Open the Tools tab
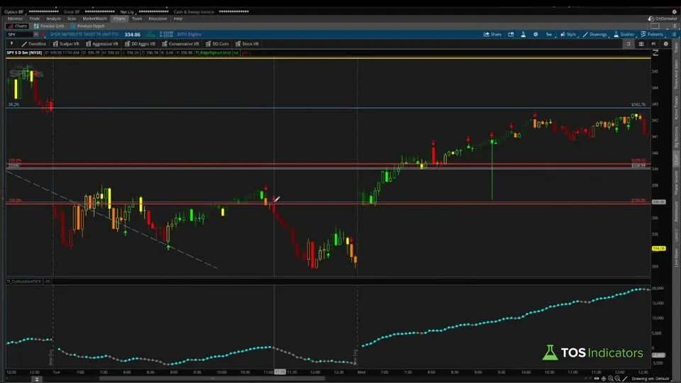This screenshot has height=383, width=681. pos(137,18)
